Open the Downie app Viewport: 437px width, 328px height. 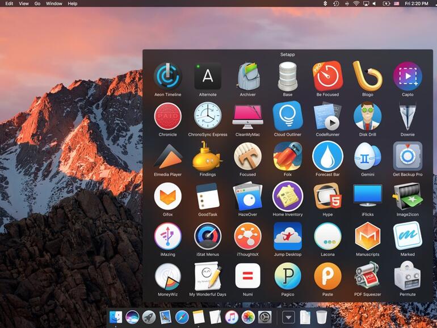pyautogui.click(x=407, y=116)
